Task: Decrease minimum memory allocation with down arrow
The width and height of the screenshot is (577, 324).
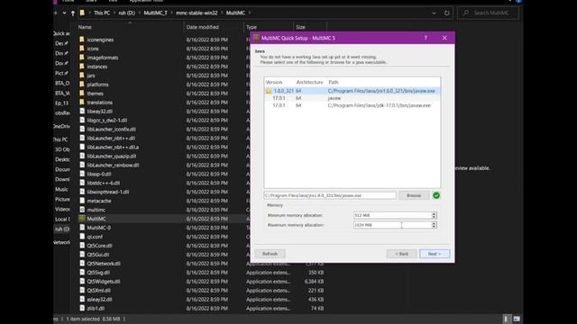Action: 435,217
